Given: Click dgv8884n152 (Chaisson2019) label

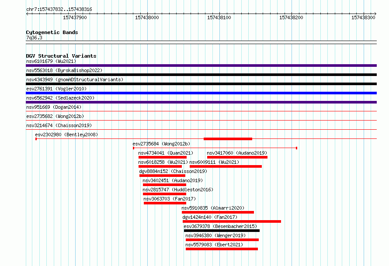Looking at the screenshot, I should click(x=173, y=171).
